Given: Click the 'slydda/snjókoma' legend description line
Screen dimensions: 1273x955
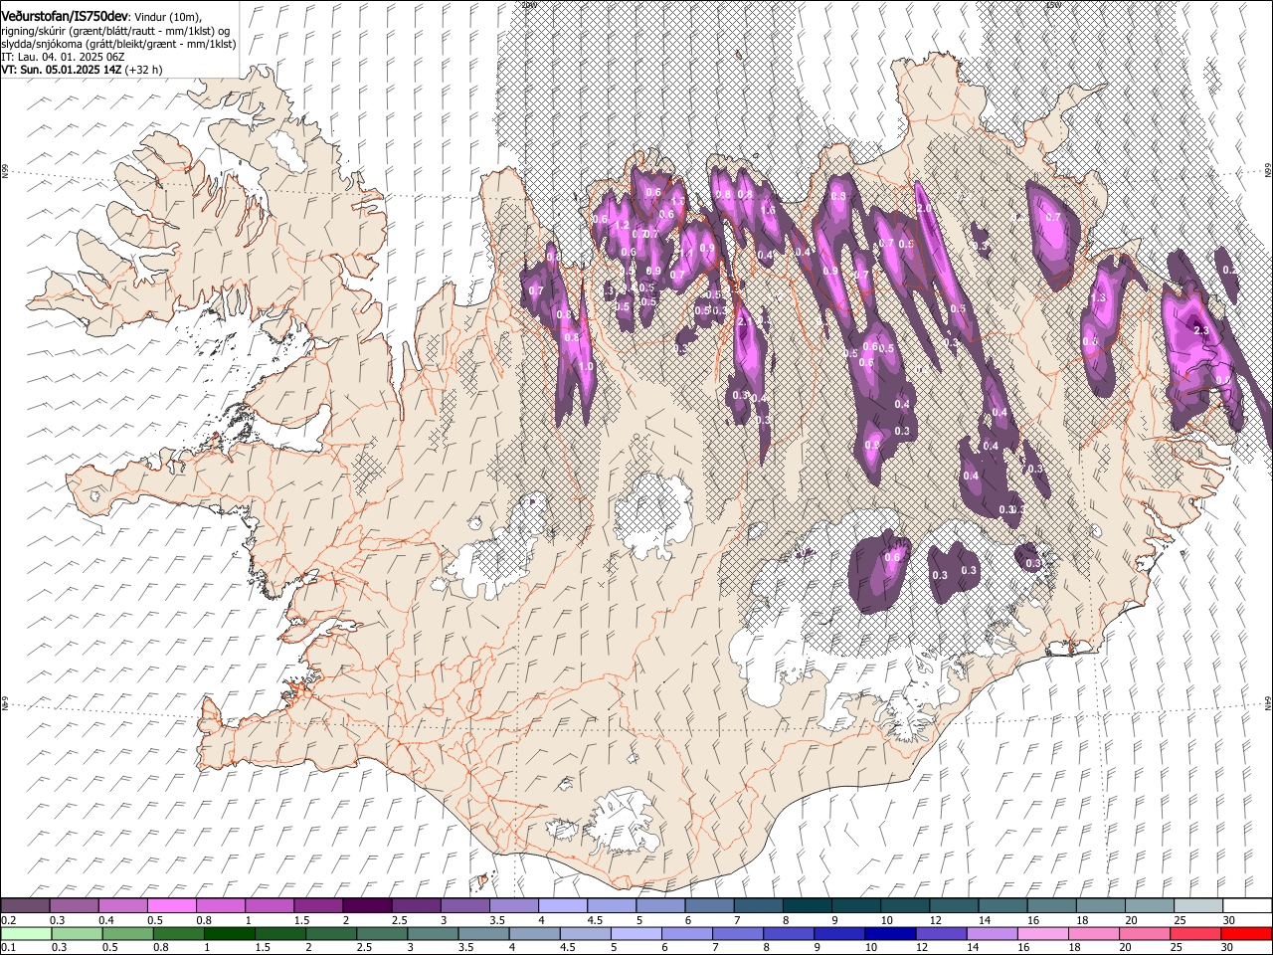Looking at the screenshot, I should tap(118, 44).
